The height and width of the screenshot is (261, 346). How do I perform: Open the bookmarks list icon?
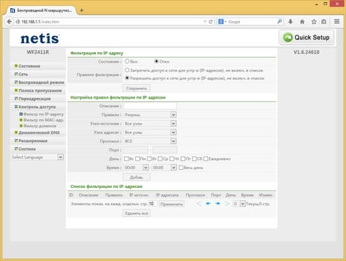[x=324, y=22]
